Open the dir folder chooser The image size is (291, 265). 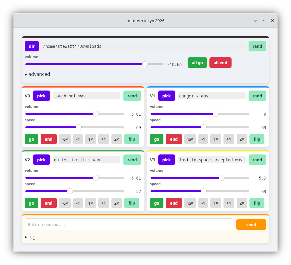point(32,46)
